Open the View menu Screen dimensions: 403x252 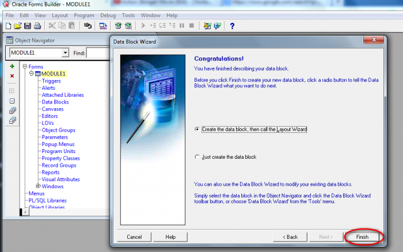(40, 16)
